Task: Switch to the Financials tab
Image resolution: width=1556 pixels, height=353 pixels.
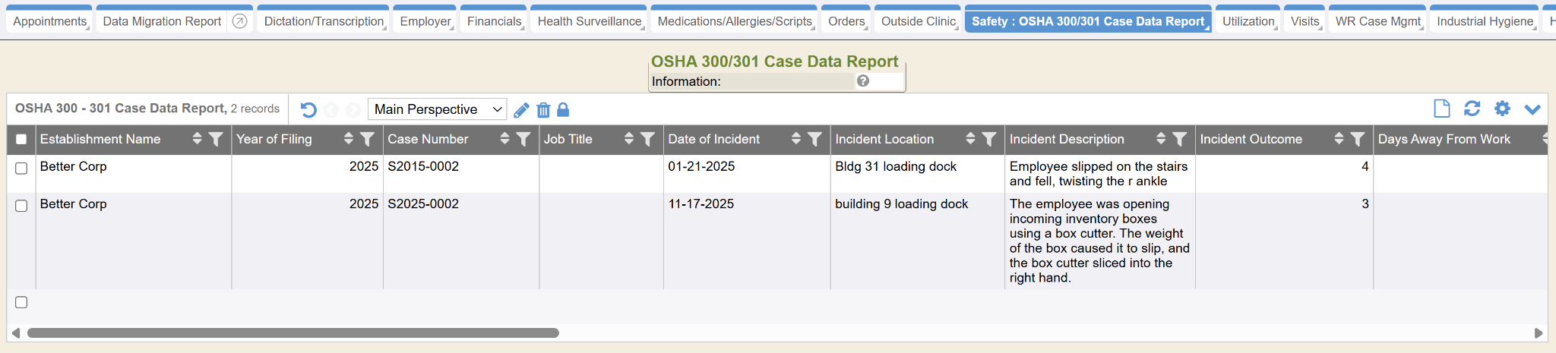Action: [x=494, y=21]
